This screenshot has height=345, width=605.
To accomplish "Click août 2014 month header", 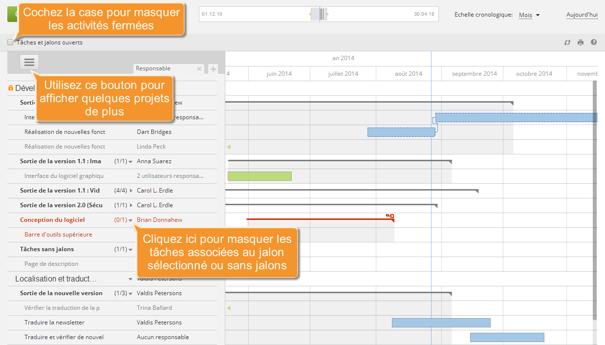I will 409,74.
